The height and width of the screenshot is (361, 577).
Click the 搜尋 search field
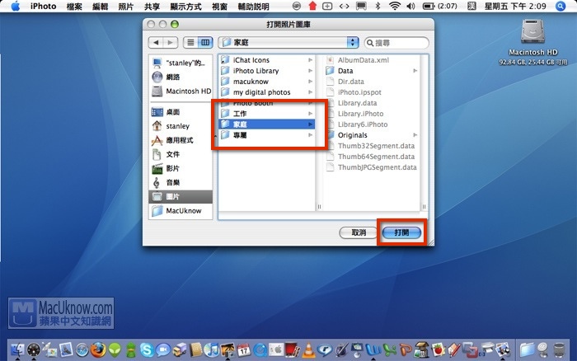[x=396, y=43]
